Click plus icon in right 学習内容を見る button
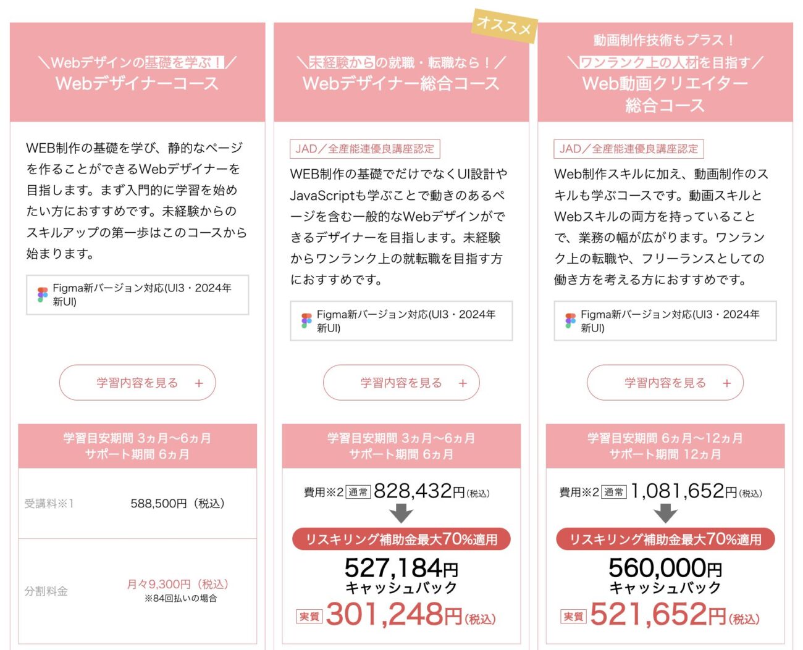 pos(726,383)
